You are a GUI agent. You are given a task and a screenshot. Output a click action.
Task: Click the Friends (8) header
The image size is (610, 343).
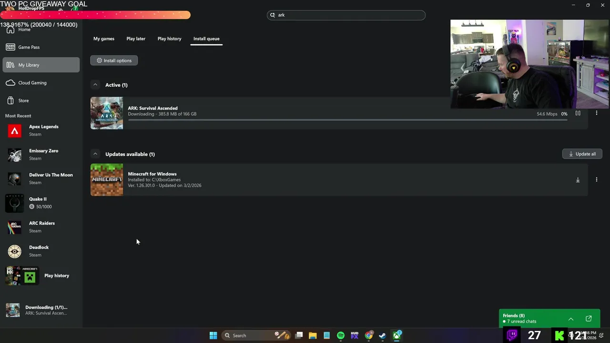(x=514, y=315)
